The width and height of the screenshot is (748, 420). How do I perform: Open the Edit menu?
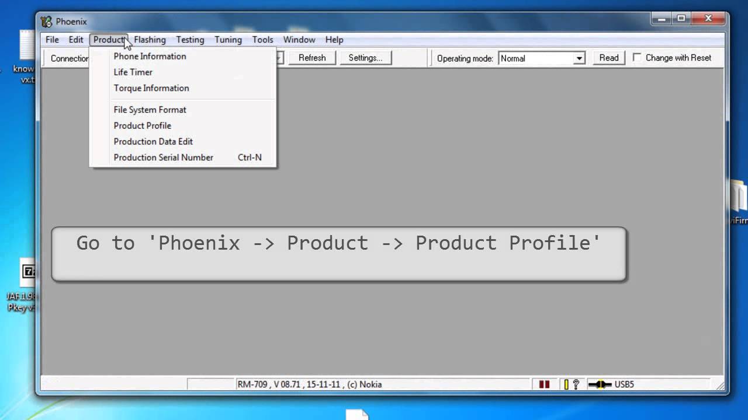tap(76, 40)
